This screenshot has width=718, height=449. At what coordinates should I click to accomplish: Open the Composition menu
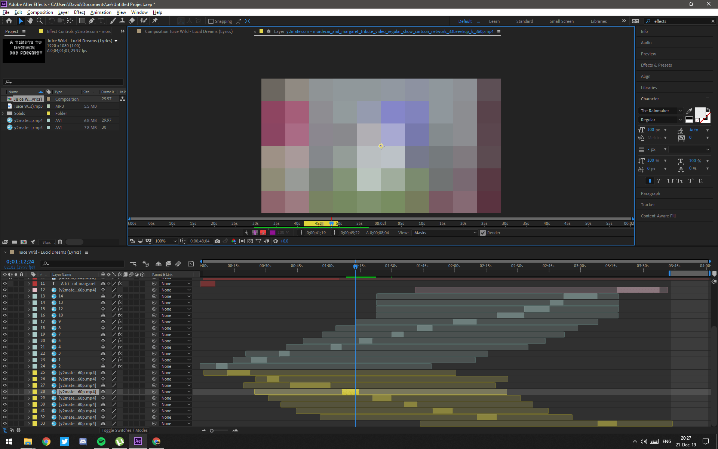[x=40, y=12]
